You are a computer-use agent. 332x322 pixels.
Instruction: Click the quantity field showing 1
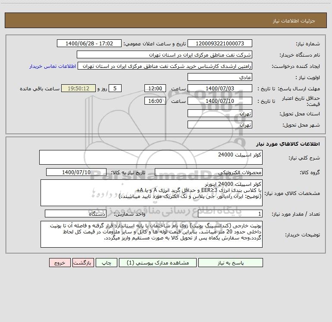pos(230,214)
